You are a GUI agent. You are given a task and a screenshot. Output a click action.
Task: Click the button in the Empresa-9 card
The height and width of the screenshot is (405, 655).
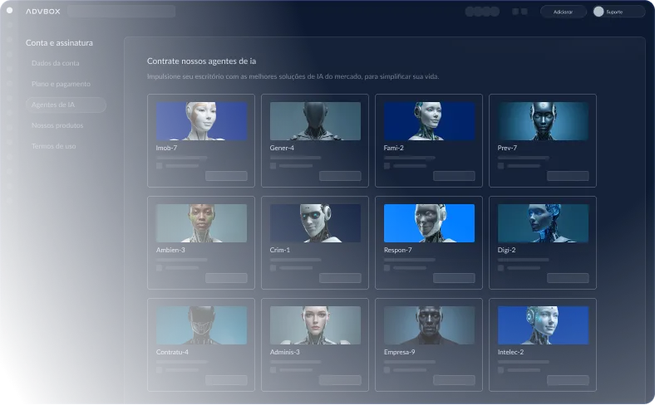[x=454, y=380]
